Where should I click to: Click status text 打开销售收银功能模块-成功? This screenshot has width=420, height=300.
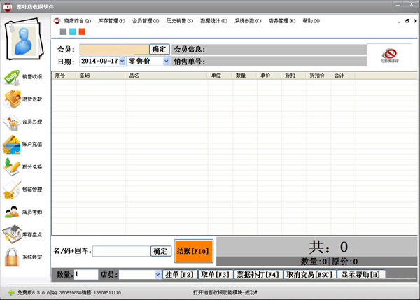tap(225, 292)
